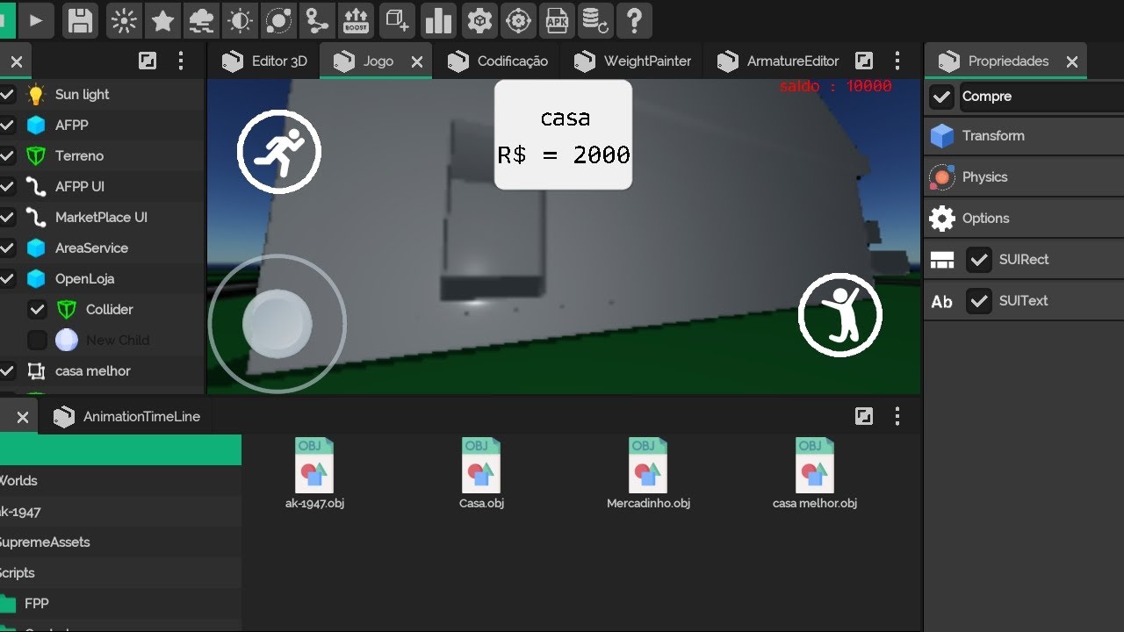
Task: Open the hierarchy panel three-dot menu
Action: click(x=181, y=61)
